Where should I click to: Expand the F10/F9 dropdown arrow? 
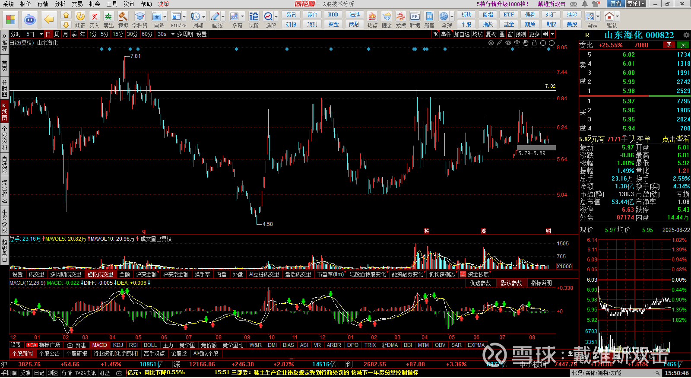click(x=184, y=16)
